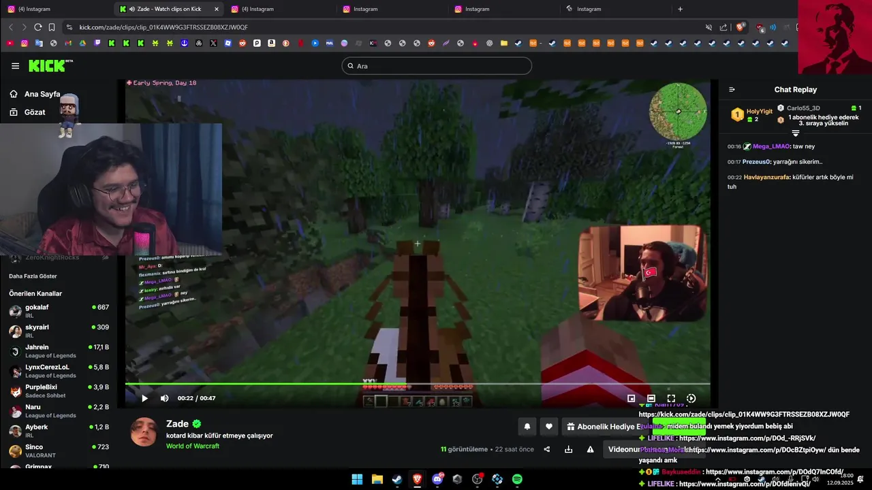This screenshot has width=872, height=490.
Task: Download the clip with the download icon
Action: [x=568, y=449]
